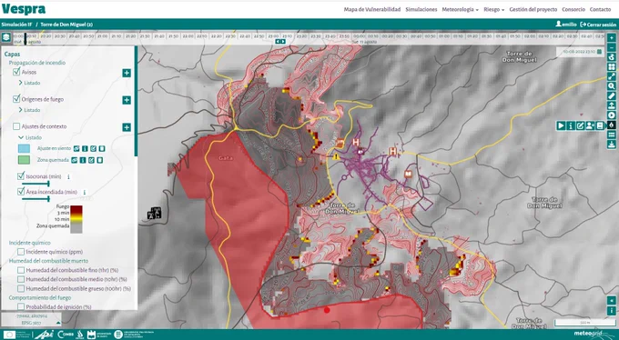The height and width of the screenshot is (340, 619).
Task: Open Mapa de Vulnerabilidad menu item
Action: pyautogui.click(x=372, y=9)
